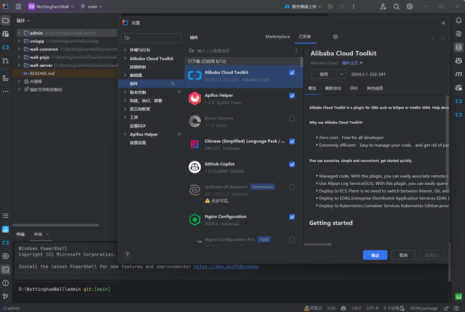Open the plugin settings gear icon
Screen dimensions: 465x312
tap(336, 37)
